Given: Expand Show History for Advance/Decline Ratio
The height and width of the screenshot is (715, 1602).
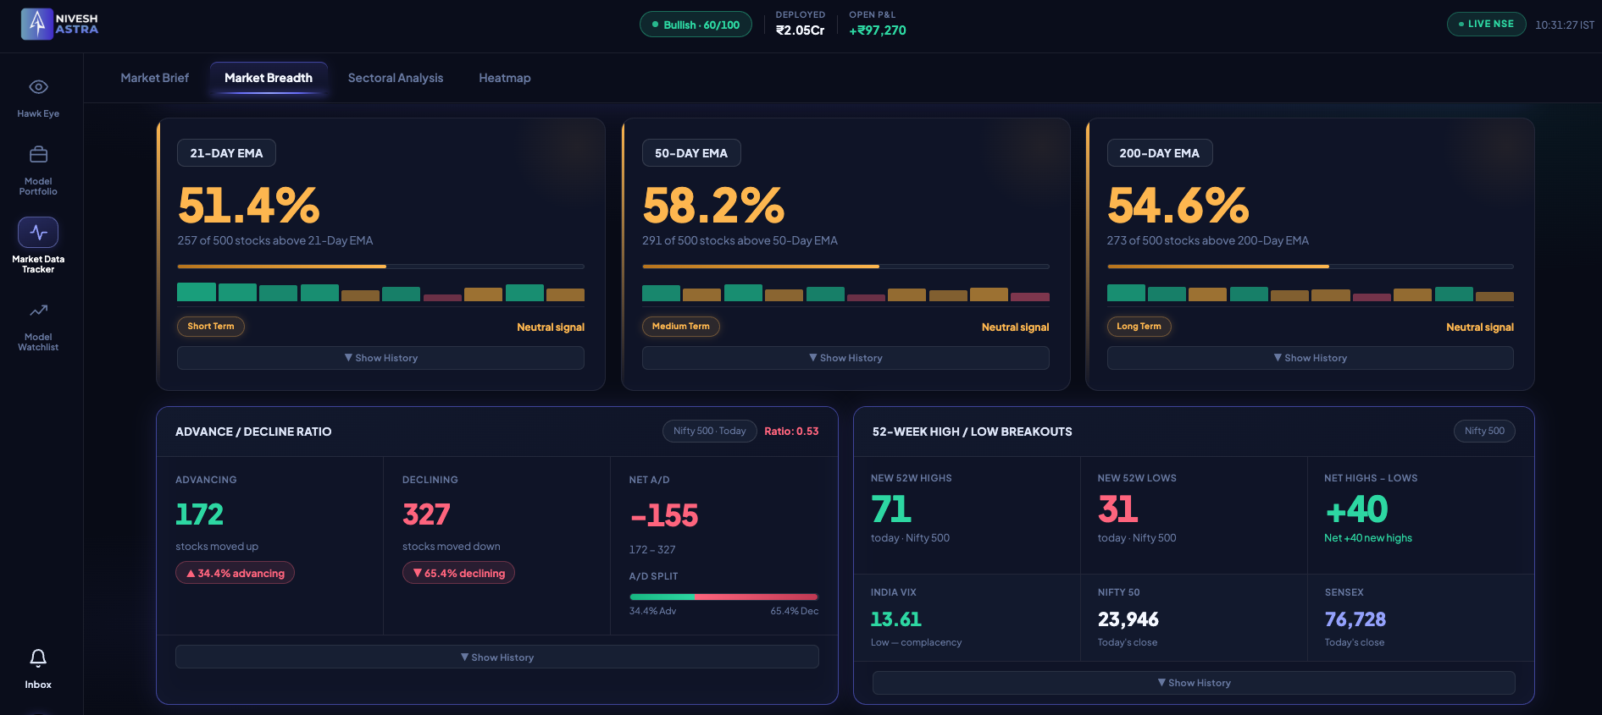Looking at the screenshot, I should click(497, 657).
